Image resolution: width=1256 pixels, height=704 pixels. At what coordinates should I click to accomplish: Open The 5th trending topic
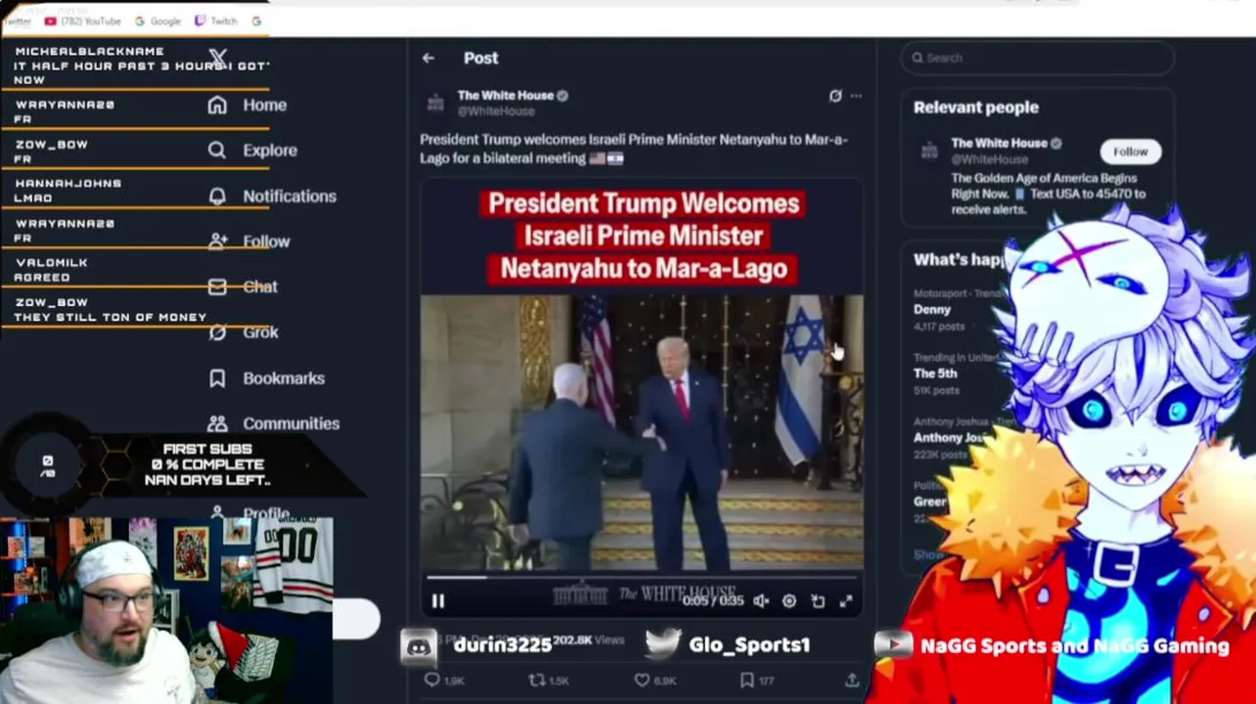pyautogui.click(x=935, y=373)
